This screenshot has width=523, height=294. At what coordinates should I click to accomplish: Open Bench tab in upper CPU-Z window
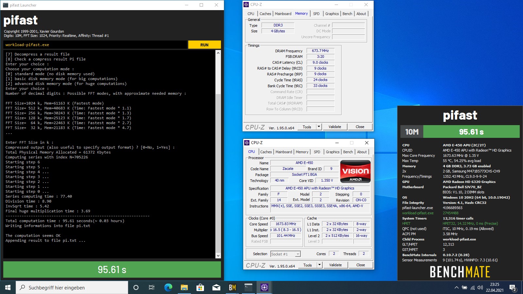[347, 14]
